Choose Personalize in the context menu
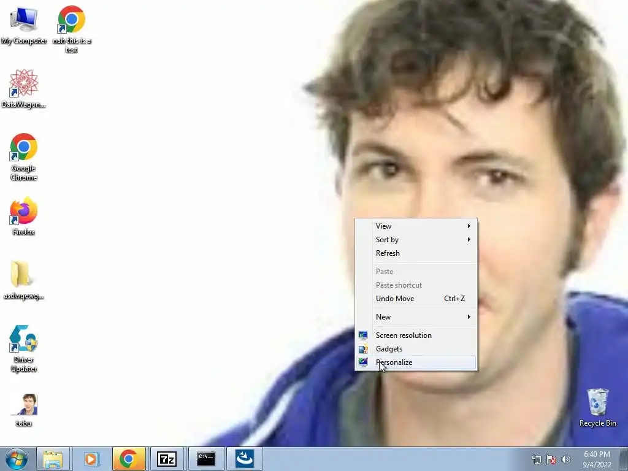Image resolution: width=628 pixels, height=471 pixels. (x=416, y=362)
